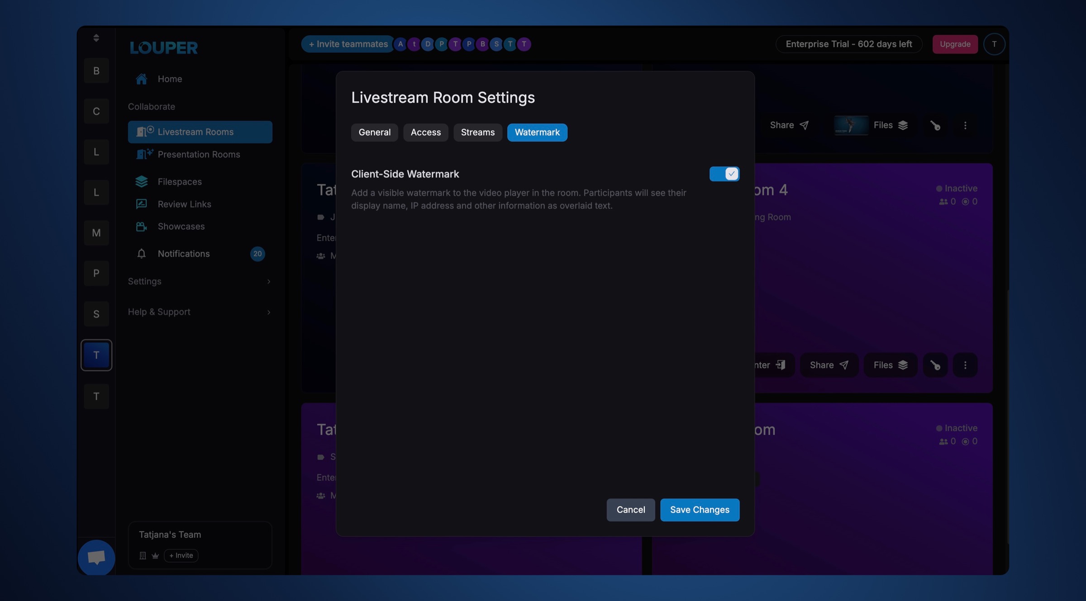Disable the Client-Side Watermark toggle
This screenshot has width=1086, height=601.
pos(724,174)
